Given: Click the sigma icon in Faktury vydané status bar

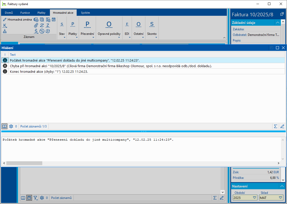Looking at the screenshot, I should point(215,198).
